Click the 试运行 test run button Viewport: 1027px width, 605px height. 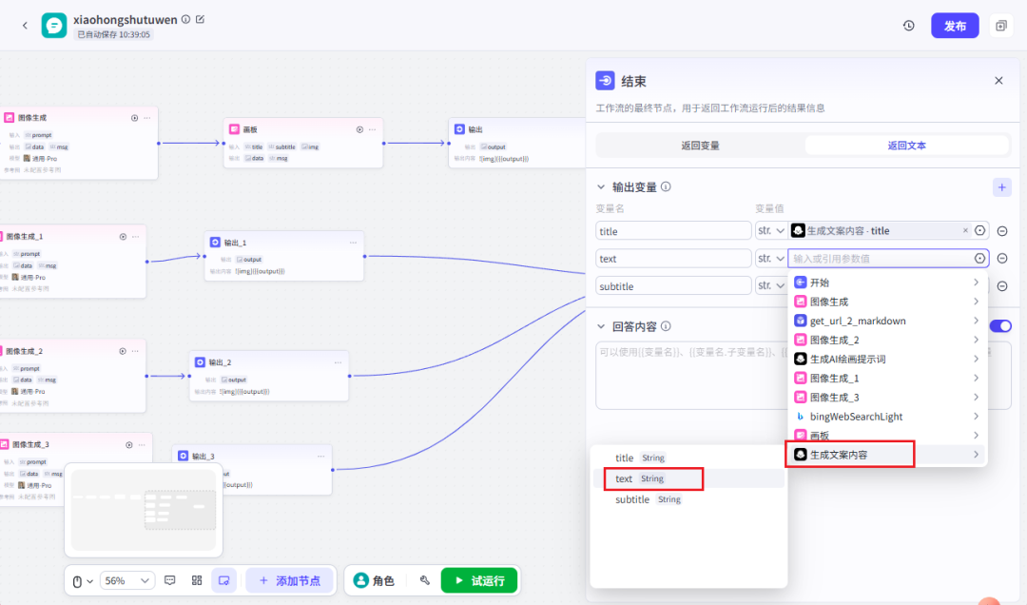479,581
